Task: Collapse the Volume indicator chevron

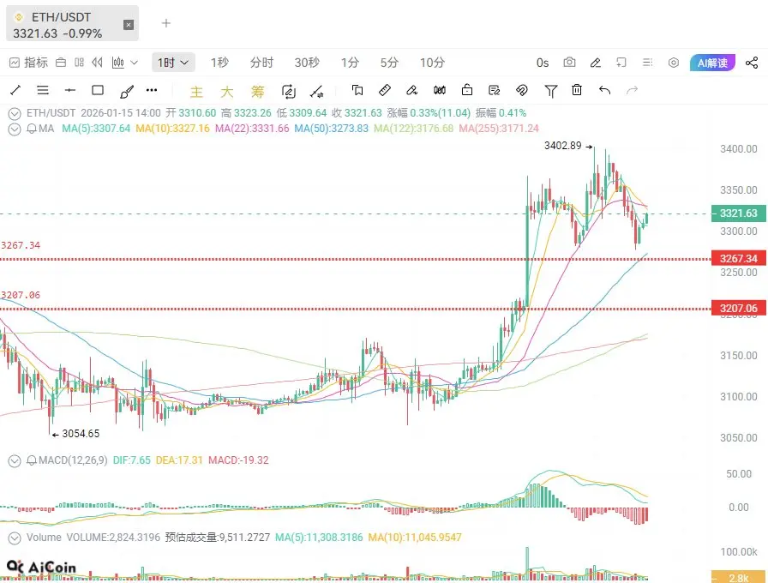Action: (15, 538)
